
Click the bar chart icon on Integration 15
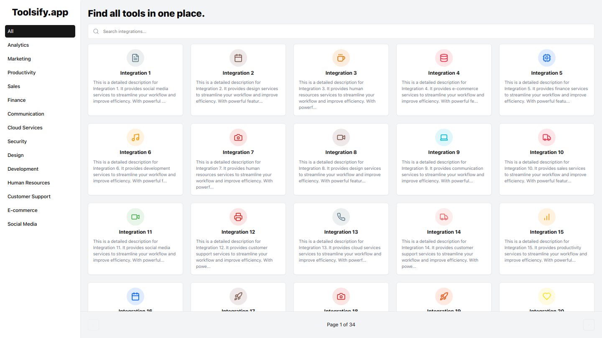547,217
